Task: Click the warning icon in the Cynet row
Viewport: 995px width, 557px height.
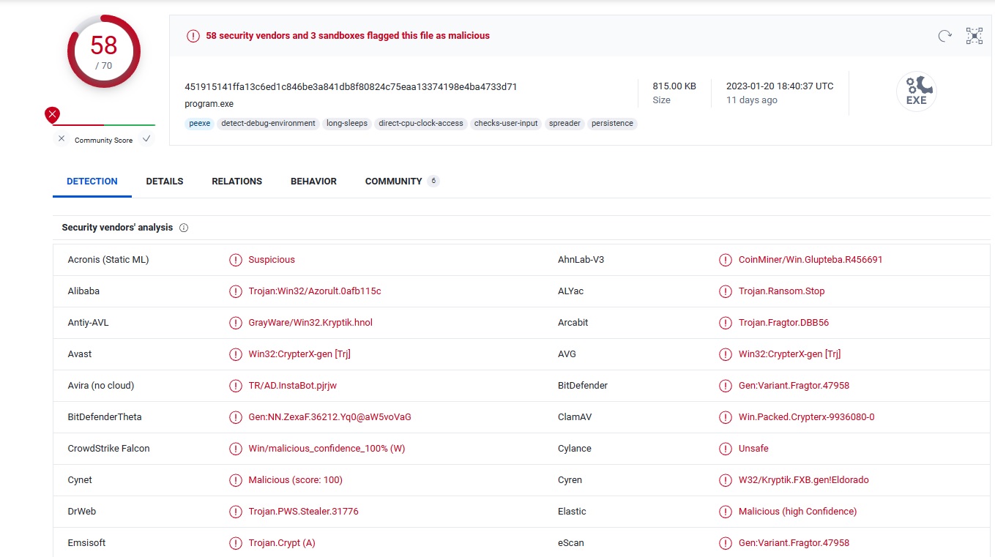Action: click(x=236, y=480)
